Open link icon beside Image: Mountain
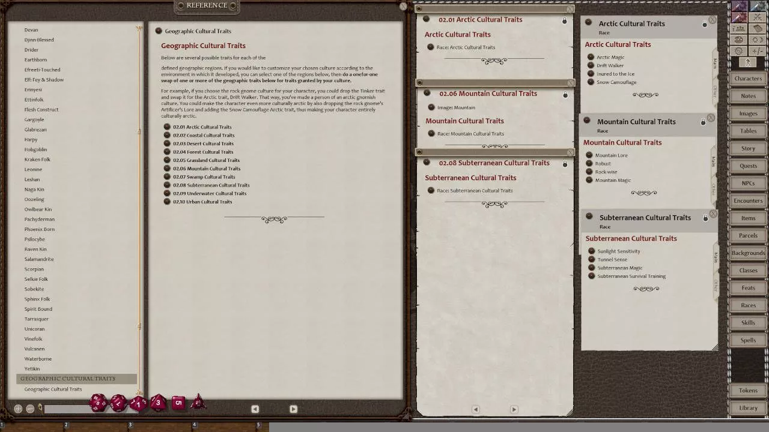The image size is (769, 432). click(x=431, y=107)
